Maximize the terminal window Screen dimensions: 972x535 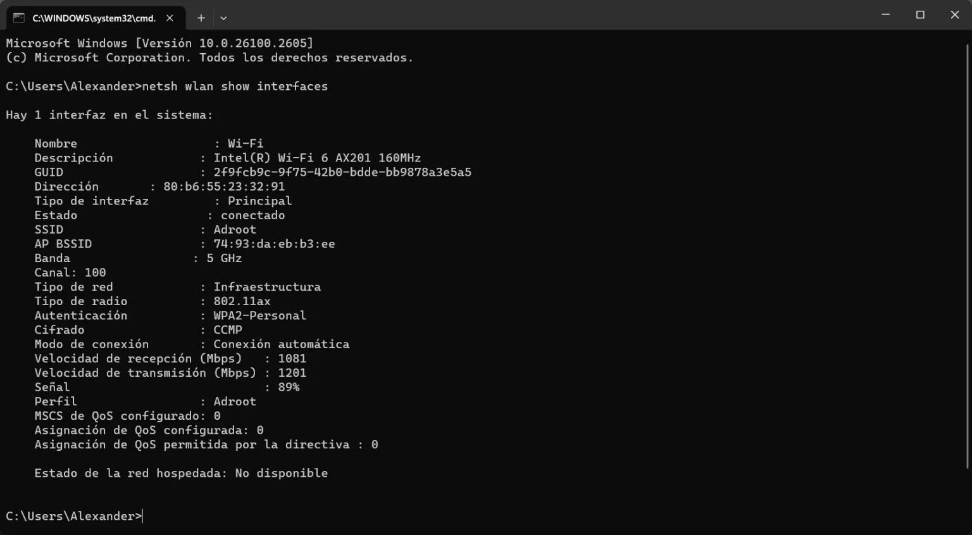(x=919, y=15)
